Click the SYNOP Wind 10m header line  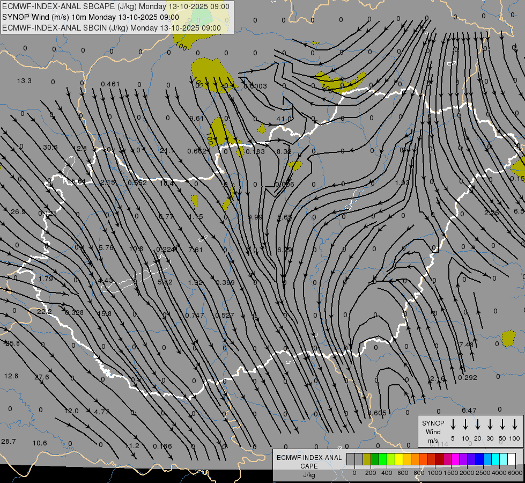point(91,17)
